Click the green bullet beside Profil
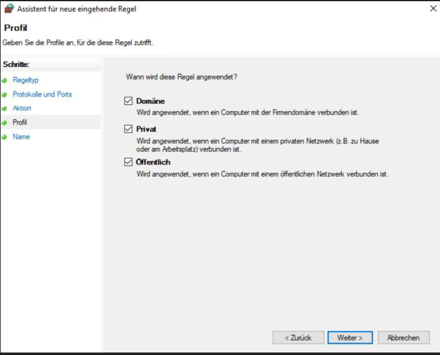 pyautogui.click(x=5, y=123)
